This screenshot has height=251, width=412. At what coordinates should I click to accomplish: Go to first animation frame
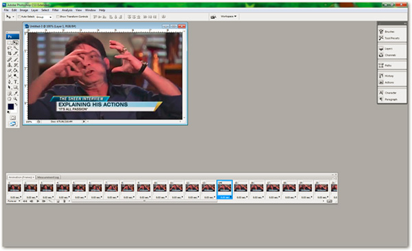click(25, 201)
